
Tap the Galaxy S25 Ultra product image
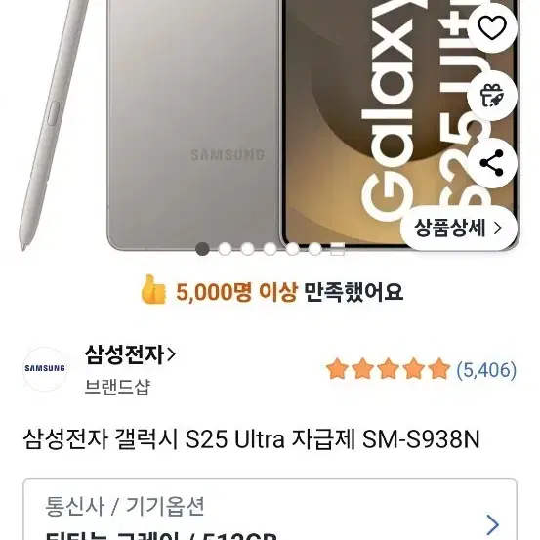[x=270, y=126]
